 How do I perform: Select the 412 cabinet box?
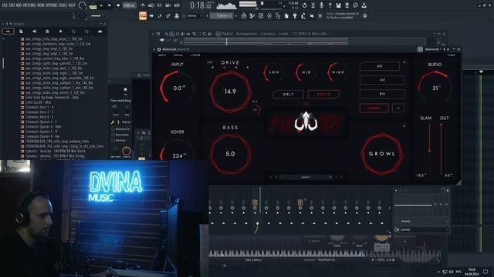pyautogui.click(x=382, y=80)
